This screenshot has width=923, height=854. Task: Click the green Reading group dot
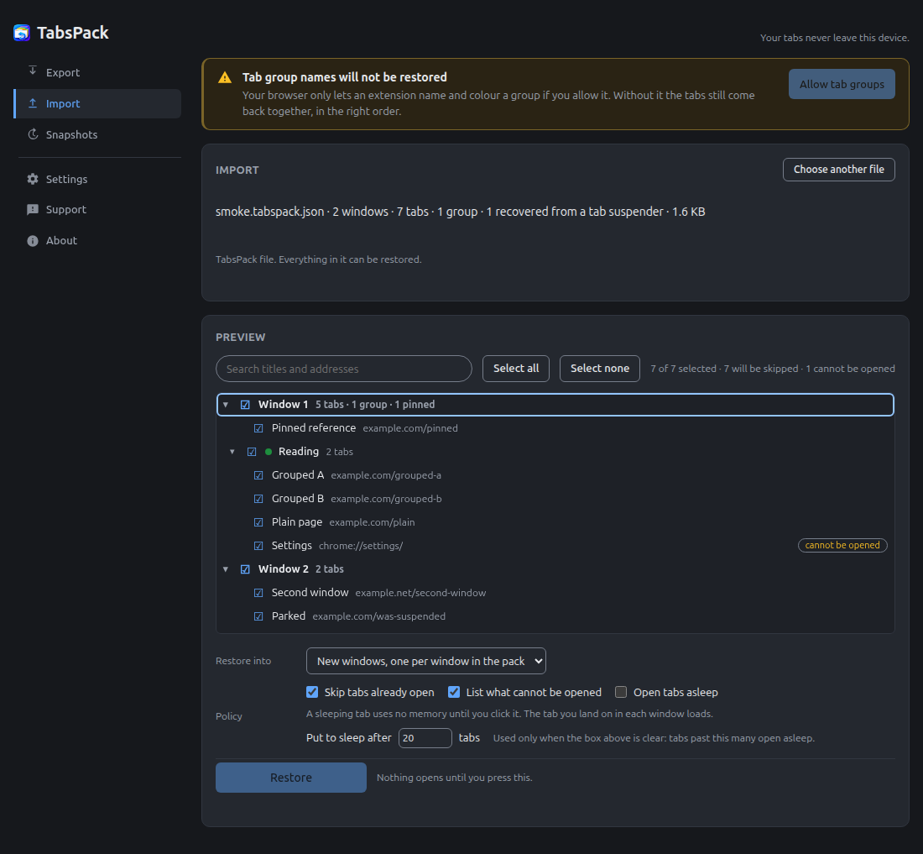[269, 452]
